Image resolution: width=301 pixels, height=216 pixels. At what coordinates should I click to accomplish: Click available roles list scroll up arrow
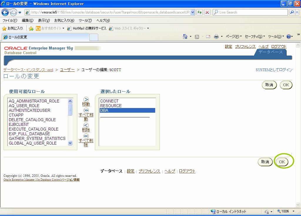70,101
